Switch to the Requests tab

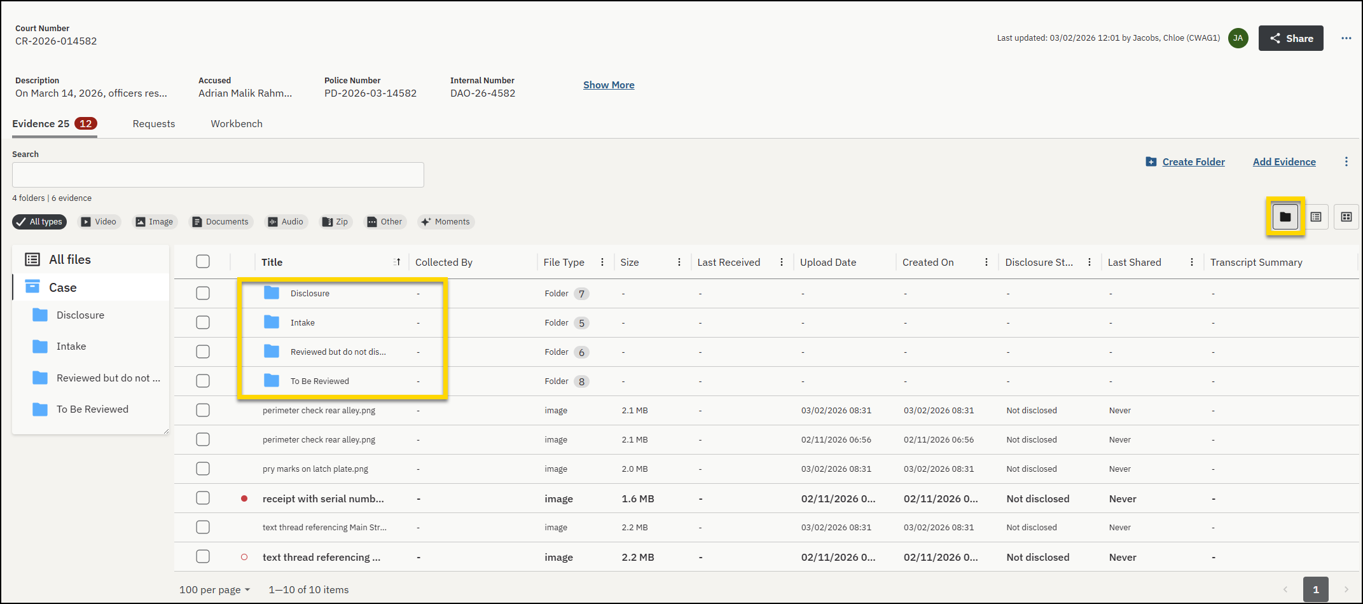pos(153,123)
